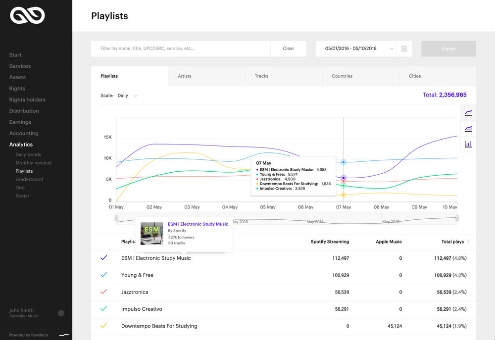Screen dimensions: 495x340
Task: Click Downtempo Beats For Studying row name
Action: pos(159,326)
